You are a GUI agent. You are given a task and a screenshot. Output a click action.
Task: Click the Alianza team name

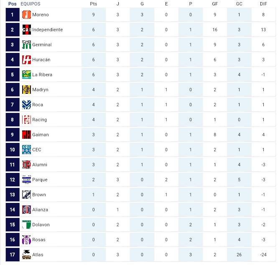coord(40,210)
